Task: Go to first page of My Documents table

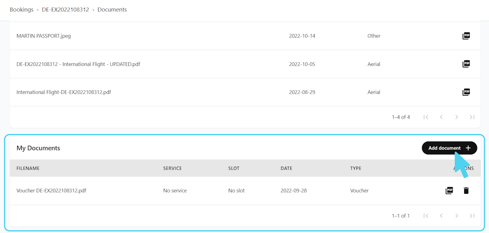Action: [426, 216]
